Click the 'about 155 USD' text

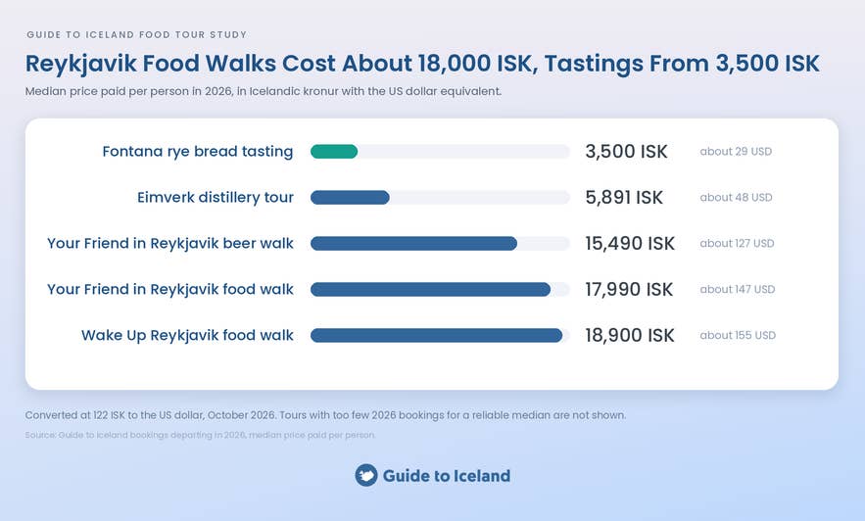[x=738, y=335]
